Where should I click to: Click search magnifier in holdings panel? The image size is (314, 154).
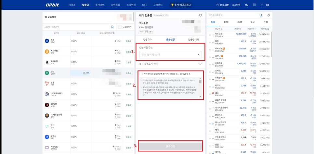(x=112, y=27)
